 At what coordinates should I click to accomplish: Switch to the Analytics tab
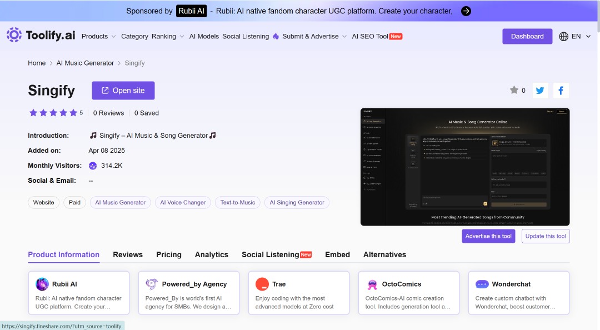[x=212, y=254]
